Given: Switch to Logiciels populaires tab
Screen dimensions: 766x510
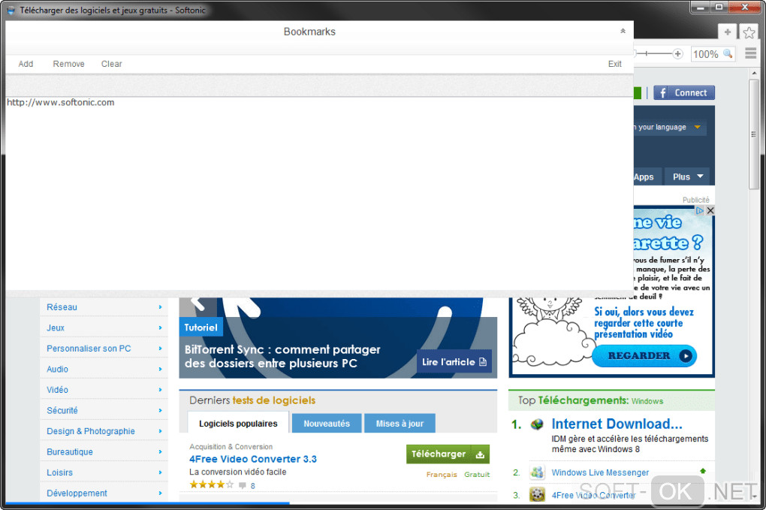Looking at the screenshot, I should (238, 423).
